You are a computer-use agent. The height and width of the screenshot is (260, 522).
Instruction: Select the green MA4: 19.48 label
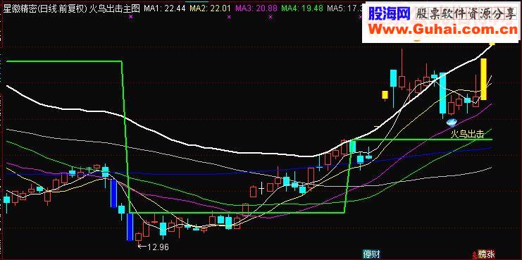302,8
